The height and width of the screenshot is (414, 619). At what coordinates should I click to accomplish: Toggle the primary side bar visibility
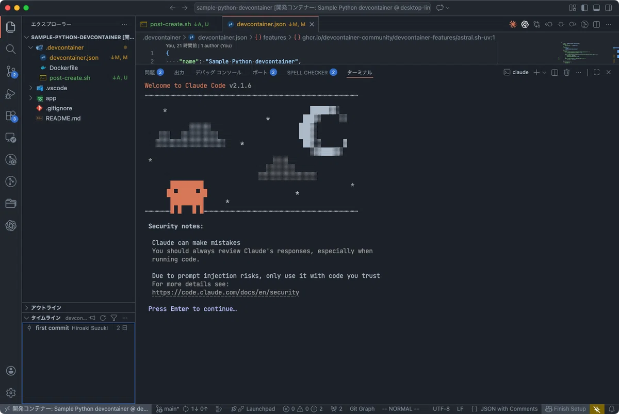coord(584,8)
